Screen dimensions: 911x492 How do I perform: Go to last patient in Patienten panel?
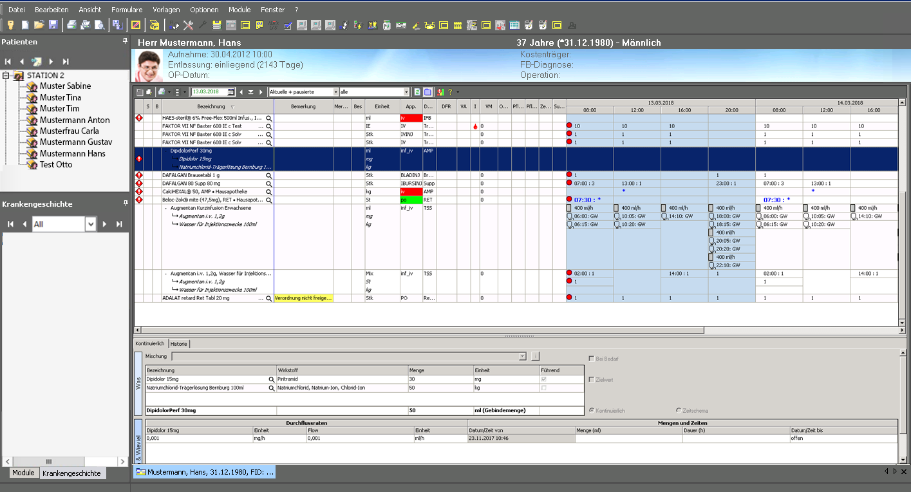pyautogui.click(x=65, y=61)
